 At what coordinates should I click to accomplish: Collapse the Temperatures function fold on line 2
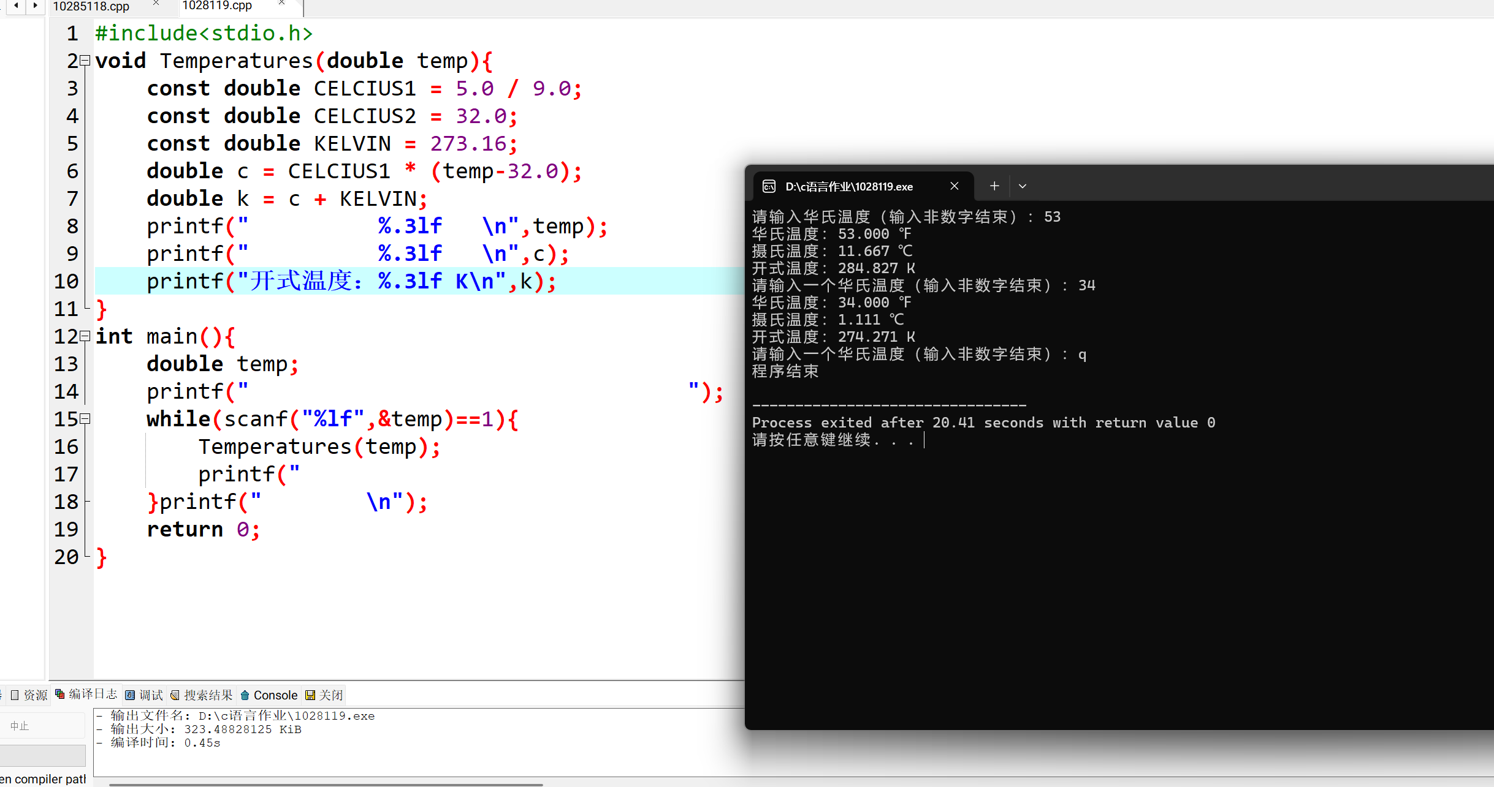click(x=86, y=61)
